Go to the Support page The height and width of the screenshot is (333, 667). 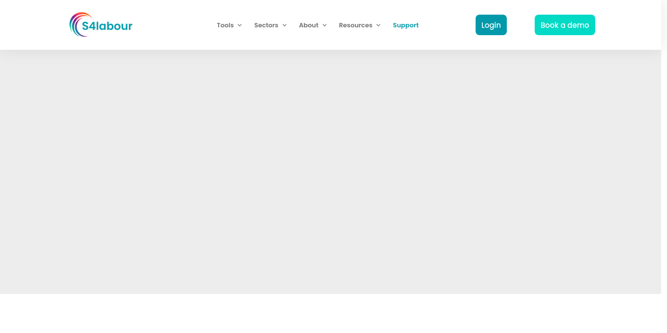click(406, 25)
